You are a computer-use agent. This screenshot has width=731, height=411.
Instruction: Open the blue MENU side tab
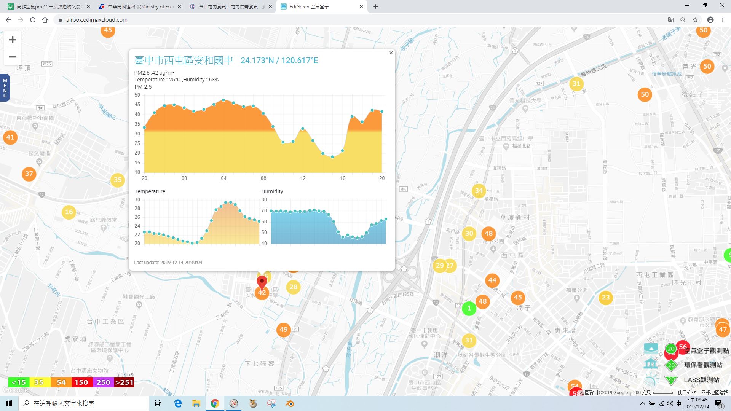click(5, 88)
